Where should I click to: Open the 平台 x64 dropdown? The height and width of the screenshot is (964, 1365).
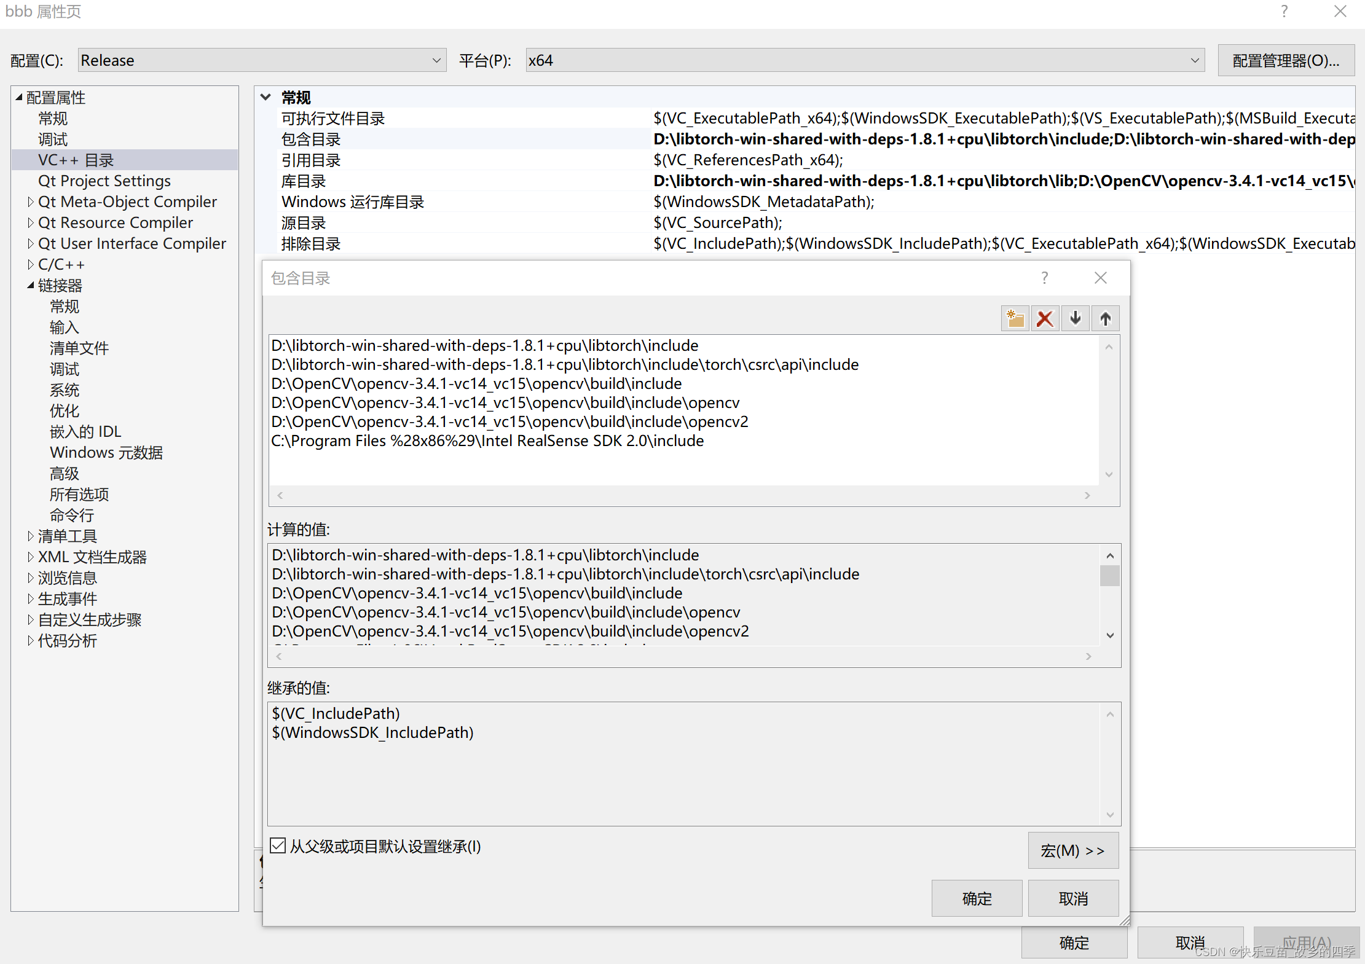click(x=865, y=60)
